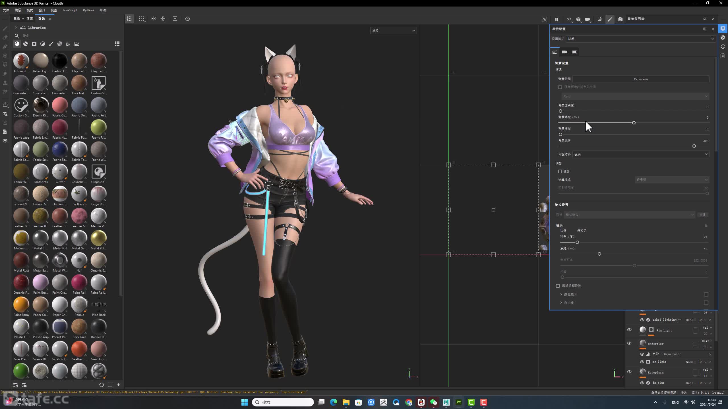Open the 默认镜头 preset dropdown

(629, 215)
